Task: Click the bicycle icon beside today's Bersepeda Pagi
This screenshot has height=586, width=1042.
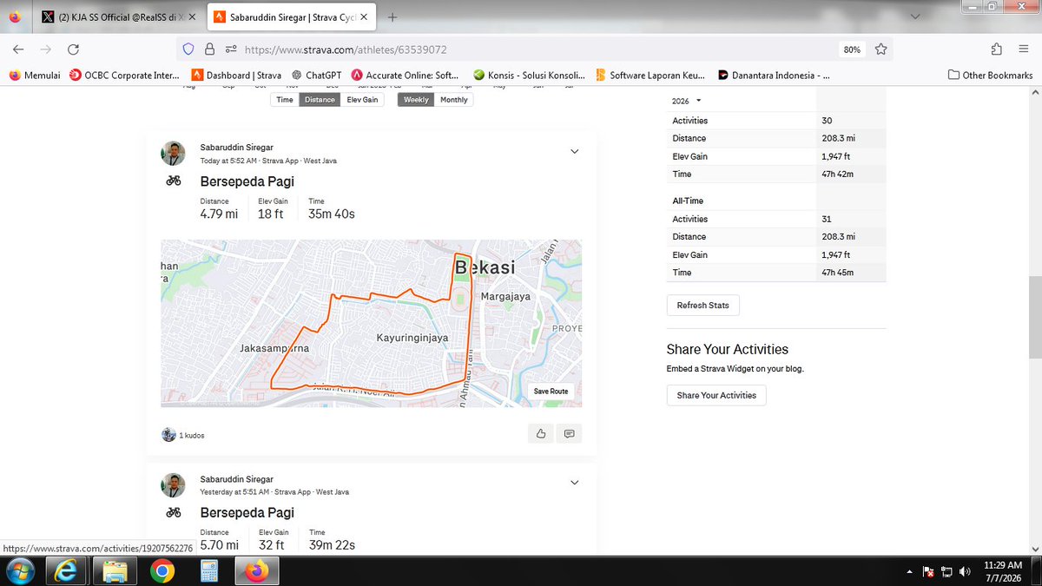Action: pyautogui.click(x=174, y=181)
